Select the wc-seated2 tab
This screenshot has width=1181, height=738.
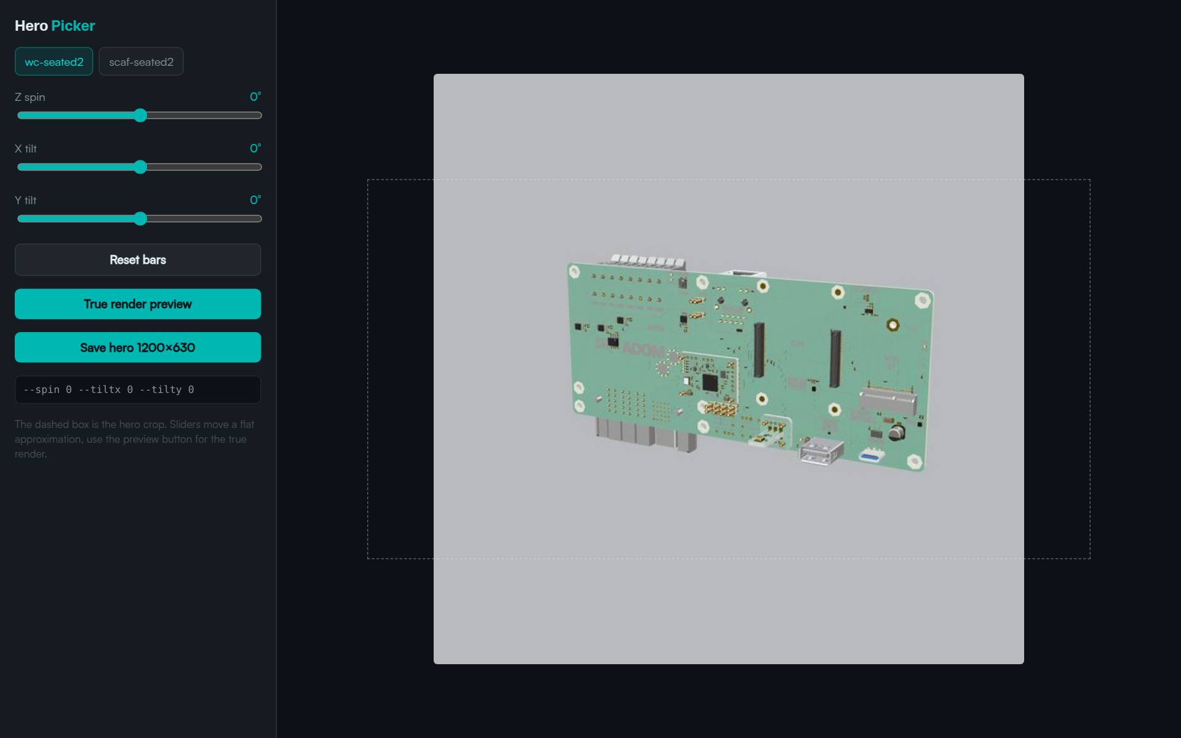point(54,61)
